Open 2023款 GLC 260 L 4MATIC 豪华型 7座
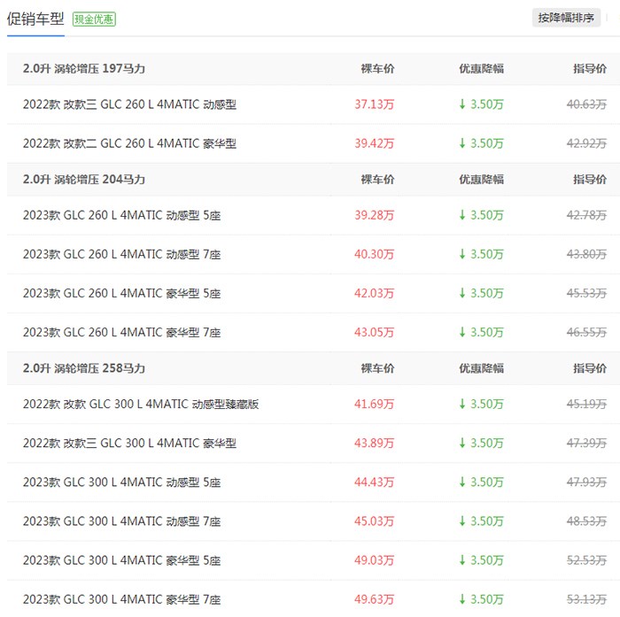 pyautogui.click(x=122, y=333)
